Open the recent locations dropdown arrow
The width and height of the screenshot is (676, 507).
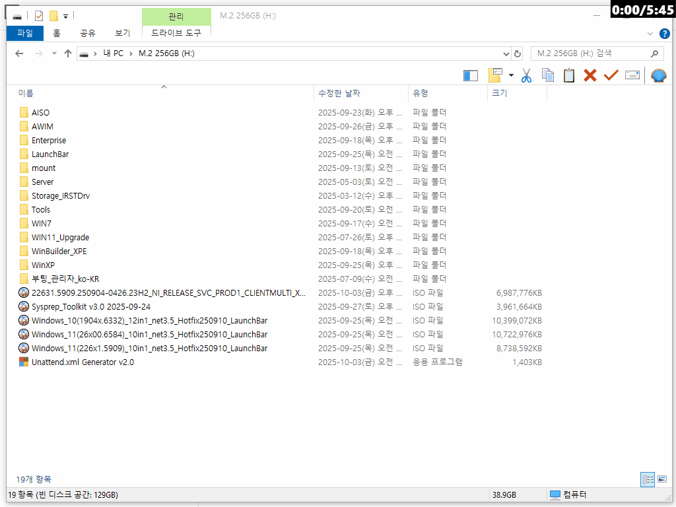54,53
